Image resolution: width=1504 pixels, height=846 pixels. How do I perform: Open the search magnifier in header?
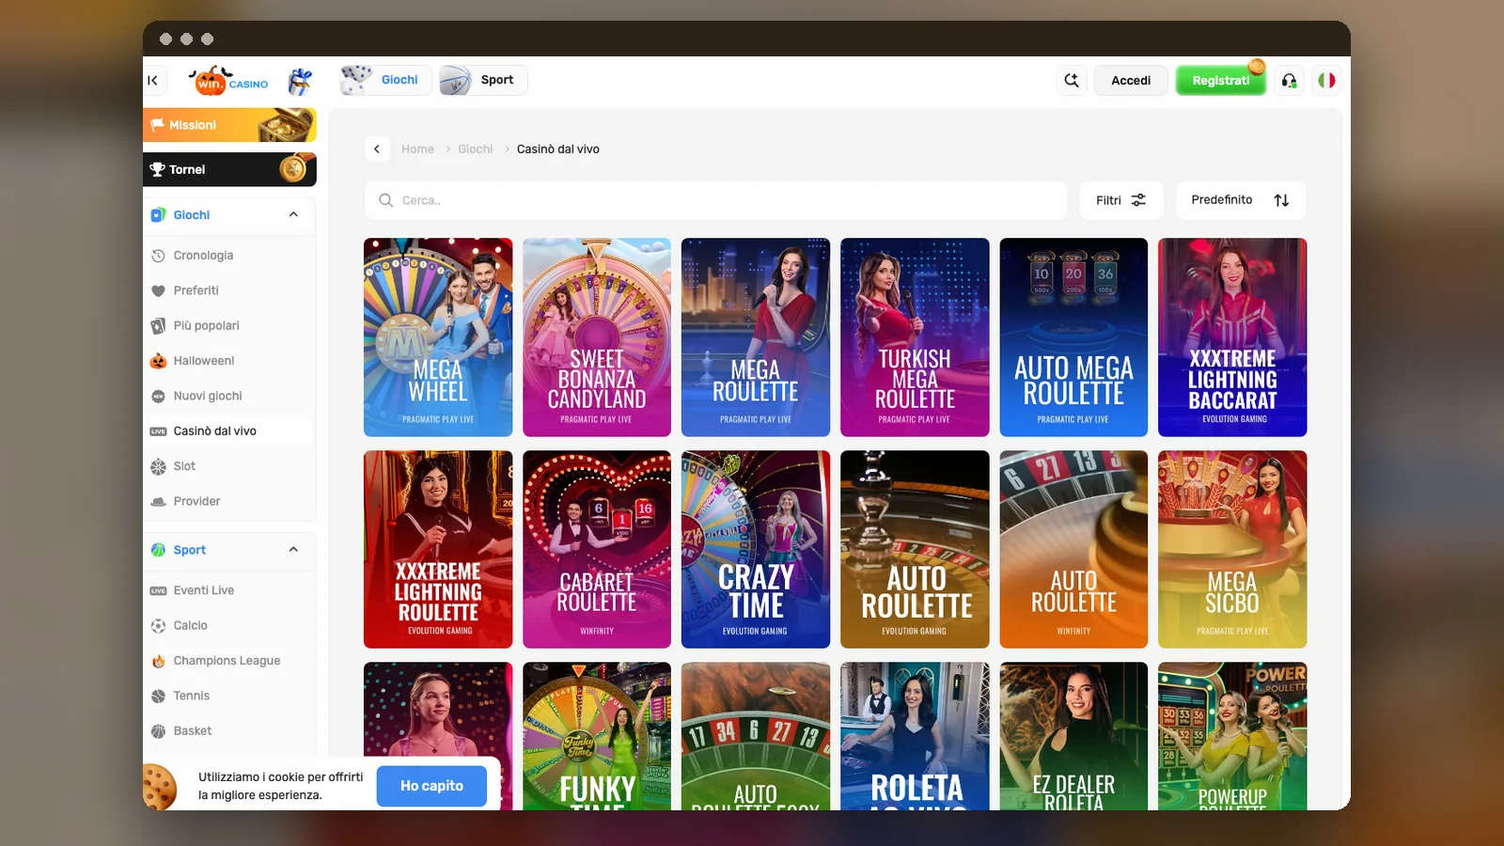point(1072,81)
